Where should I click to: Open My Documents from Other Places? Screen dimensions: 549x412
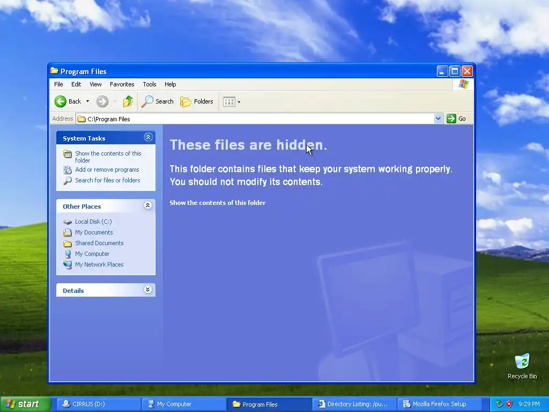click(x=94, y=232)
